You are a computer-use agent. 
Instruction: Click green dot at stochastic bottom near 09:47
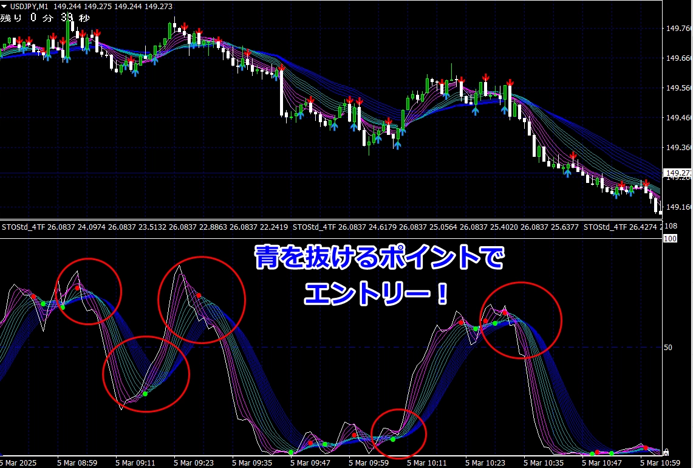(x=292, y=452)
